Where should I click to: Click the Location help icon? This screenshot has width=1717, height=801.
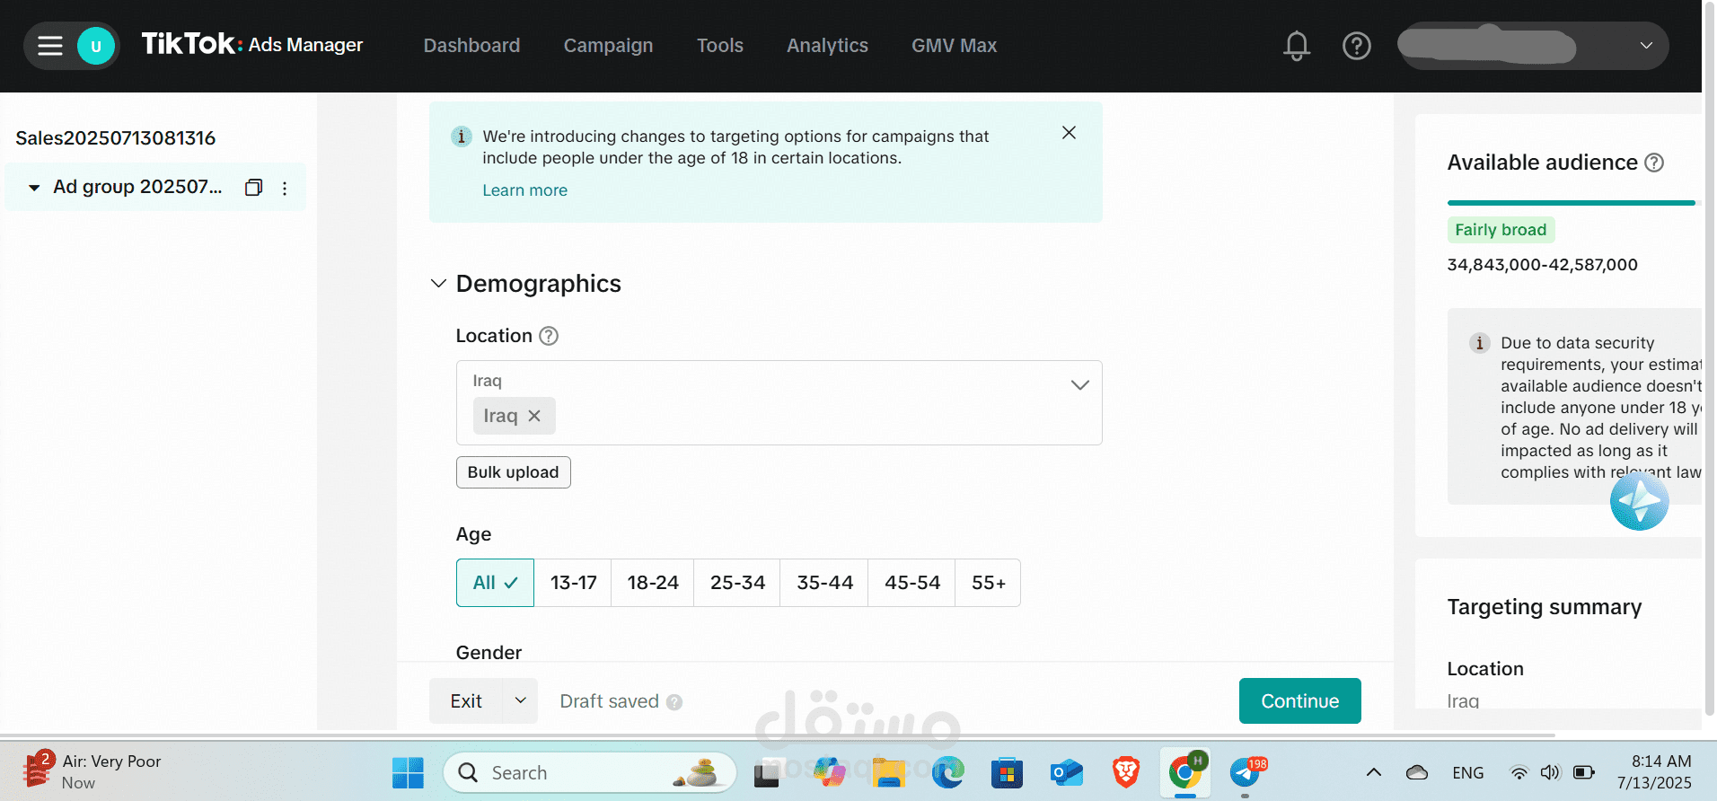[x=549, y=336]
